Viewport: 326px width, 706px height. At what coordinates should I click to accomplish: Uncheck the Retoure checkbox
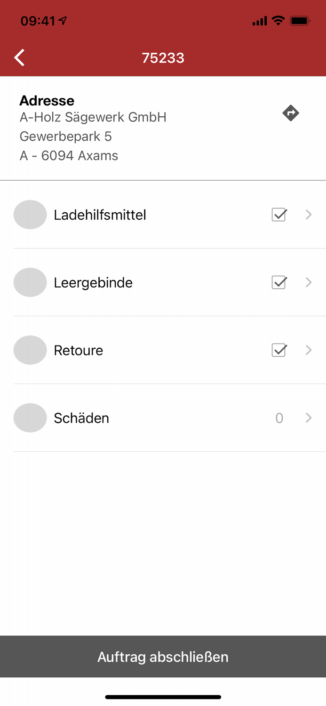pos(279,350)
